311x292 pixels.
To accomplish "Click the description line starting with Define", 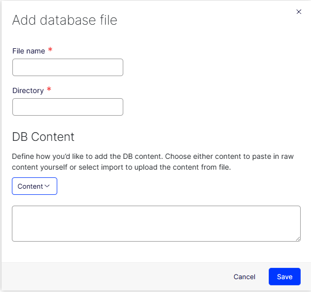I will pos(153,156).
